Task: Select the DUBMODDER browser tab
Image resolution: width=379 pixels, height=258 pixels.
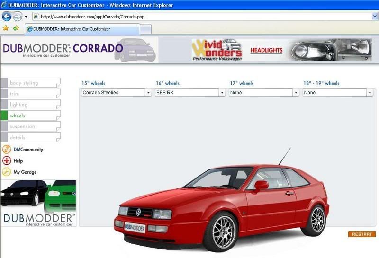Action: click(82, 29)
